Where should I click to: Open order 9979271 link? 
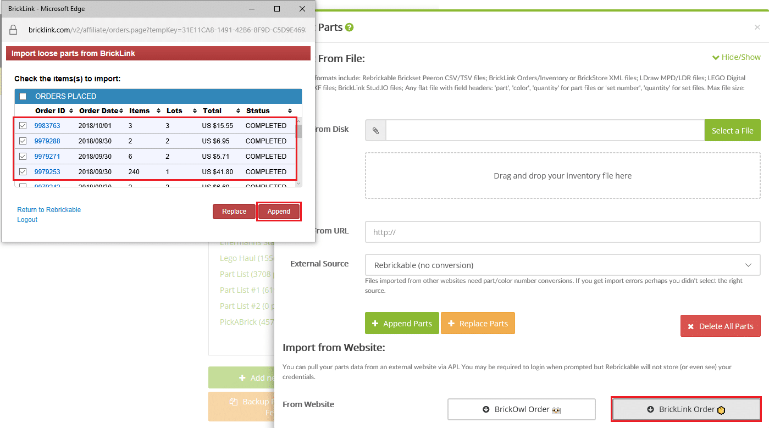point(47,157)
